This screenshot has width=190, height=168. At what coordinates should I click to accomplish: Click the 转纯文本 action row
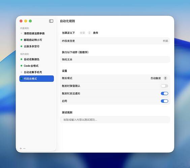click(x=115, y=60)
